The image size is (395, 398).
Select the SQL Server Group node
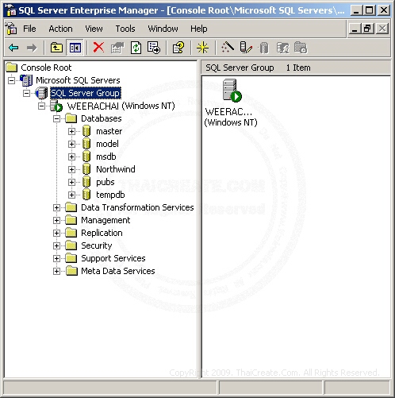[86, 93]
